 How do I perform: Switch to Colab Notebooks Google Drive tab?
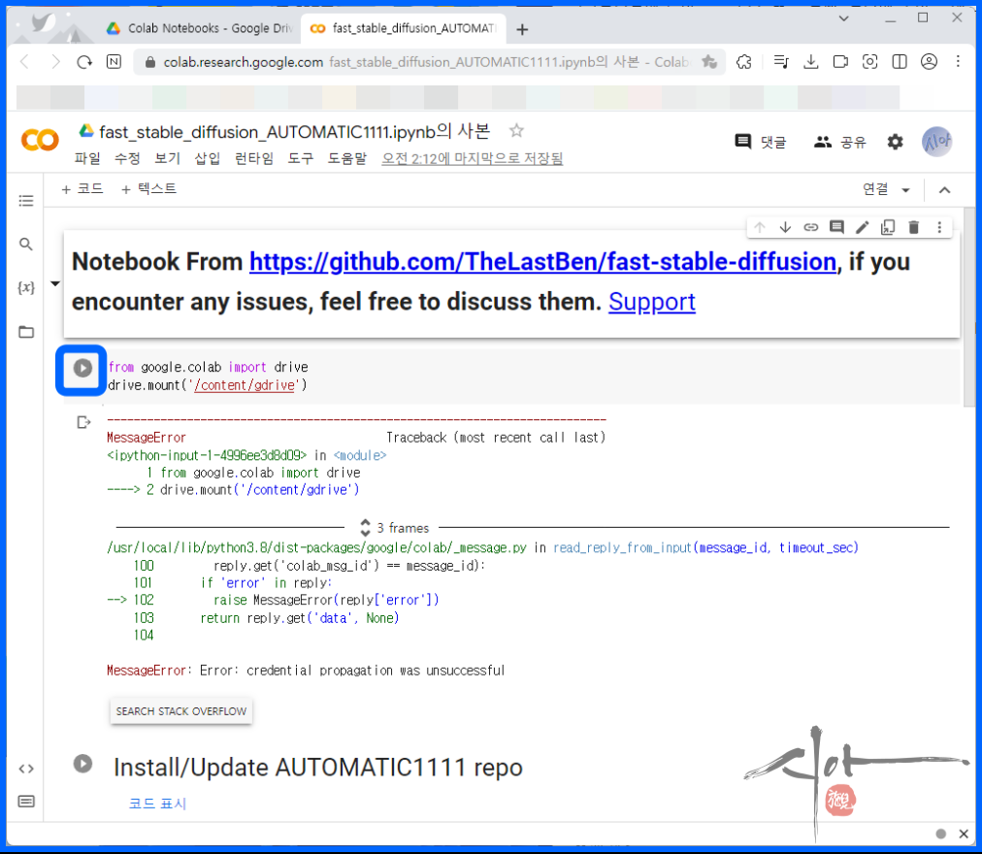(x=201, y=28)
